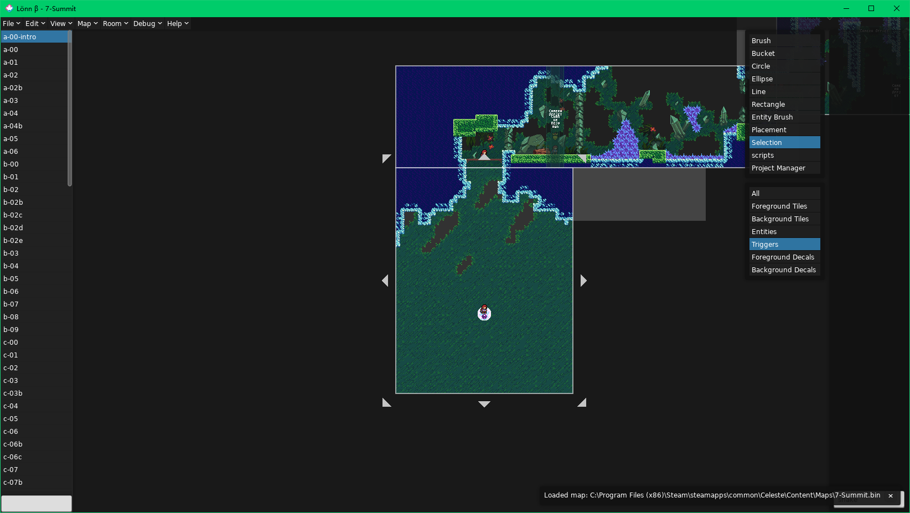Minimize the Lönn window
This screenshot has height=513, width=910.
[x=846, y=8]
